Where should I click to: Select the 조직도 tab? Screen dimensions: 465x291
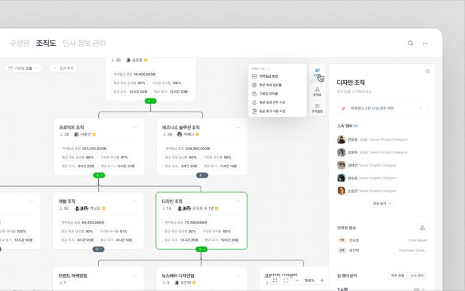pyautogui.click(x=46, y=43)
